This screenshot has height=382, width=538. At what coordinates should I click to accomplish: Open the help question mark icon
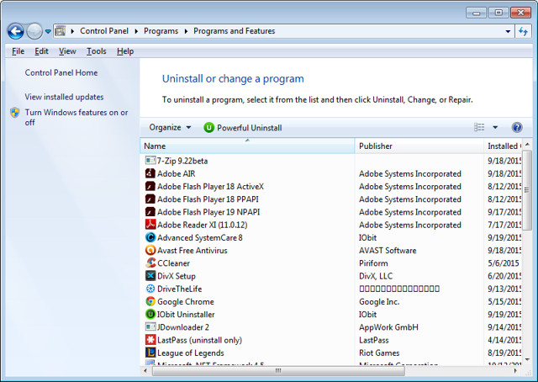coord(517,127)
